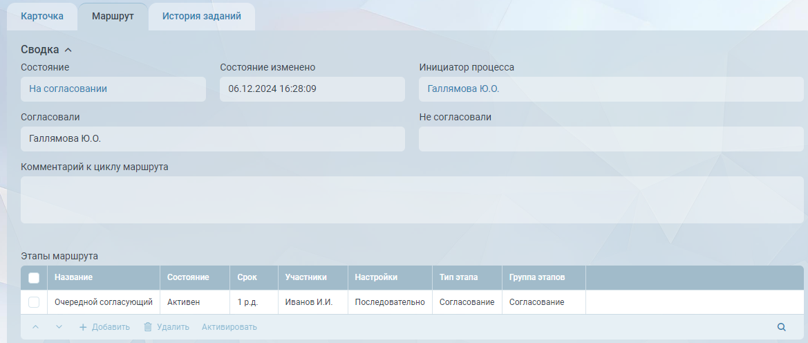Switch to the История заданий tab
808x343 pixels.
[201, 17]
